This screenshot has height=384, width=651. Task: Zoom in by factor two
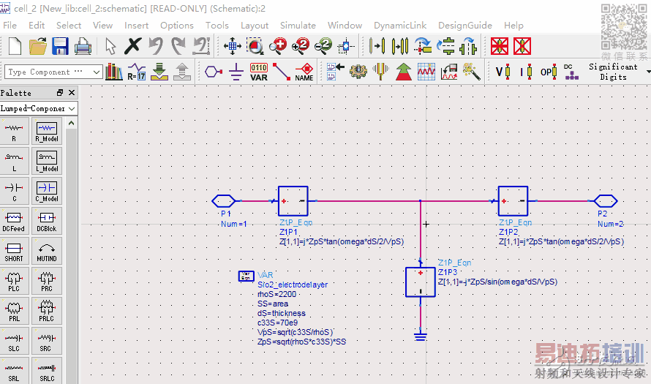coord(301,46)
